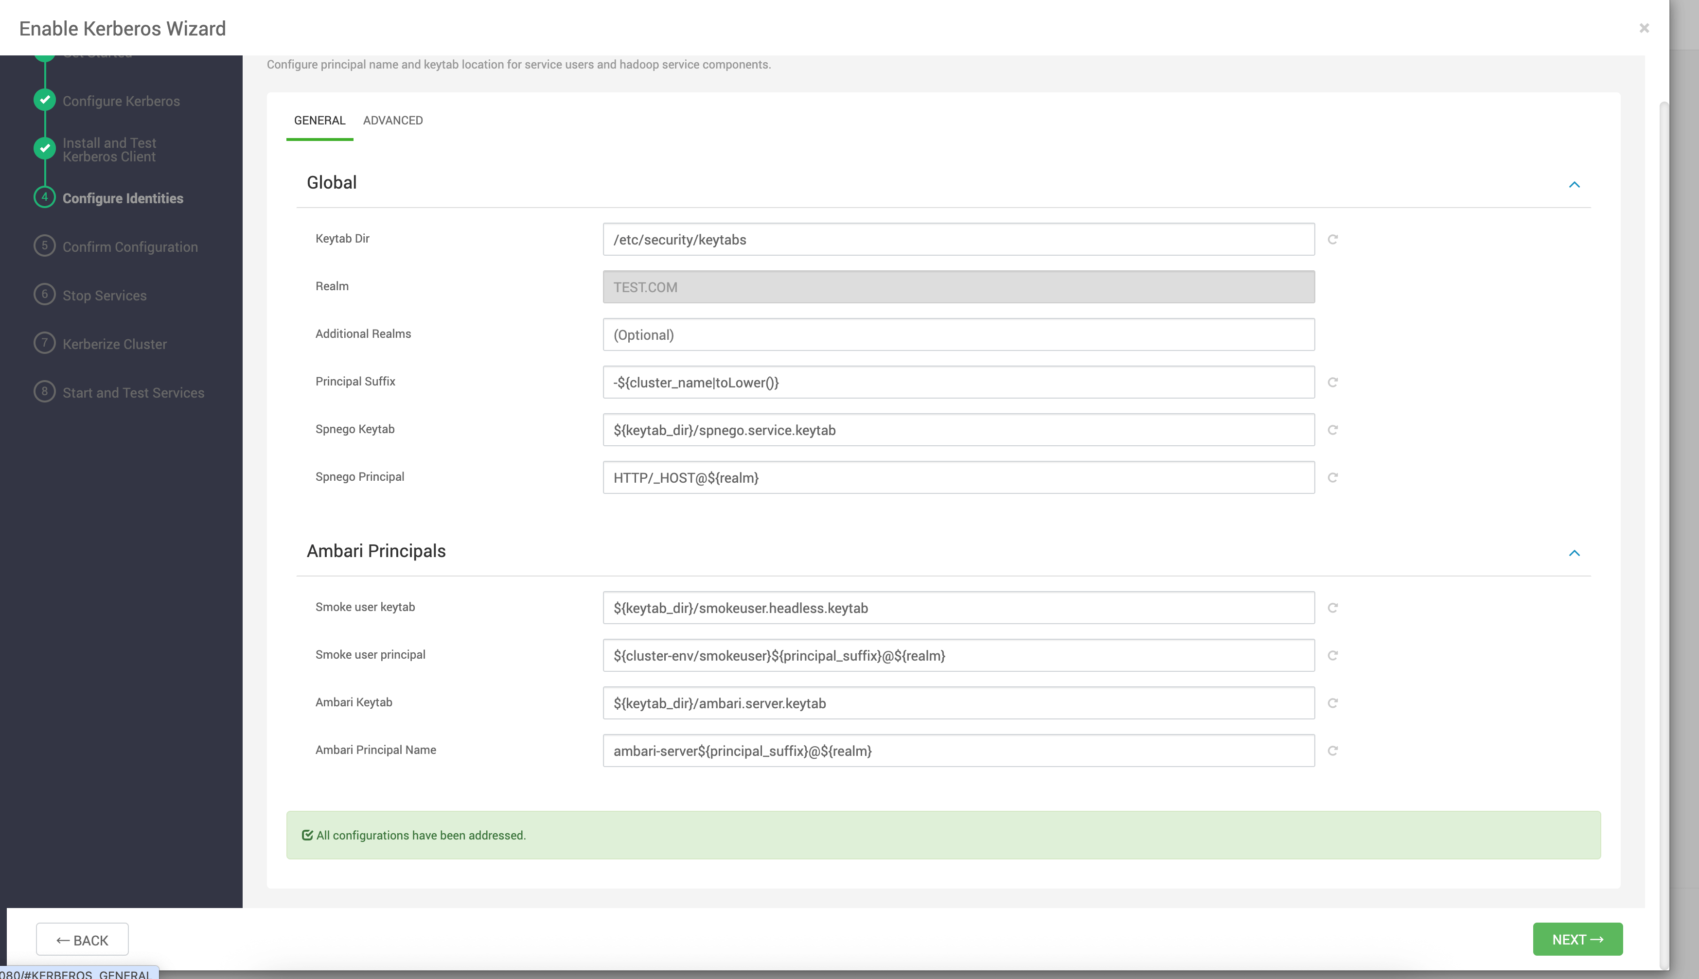
Task: Click into the Keytab Dir text box
Action: [x=958, y=239]
